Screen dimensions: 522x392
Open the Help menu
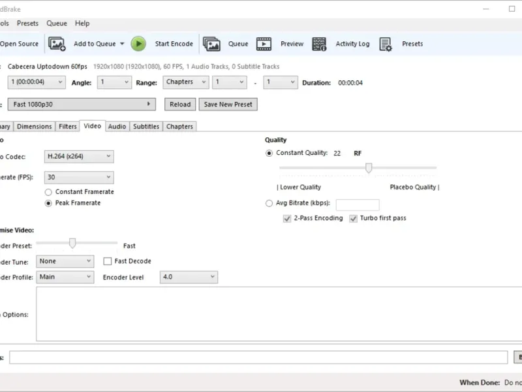point(82,24)
